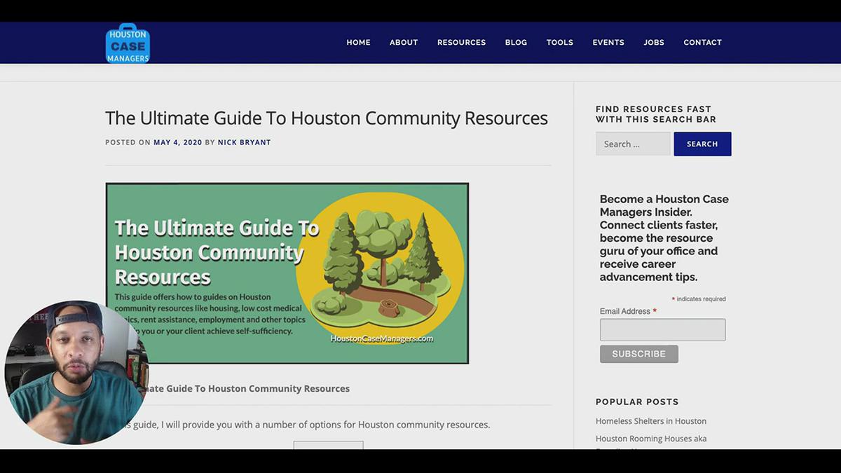Click the article title about Houston Community Resources
Image resolution: width=841 pixels, height=473 pixels.
327,118
